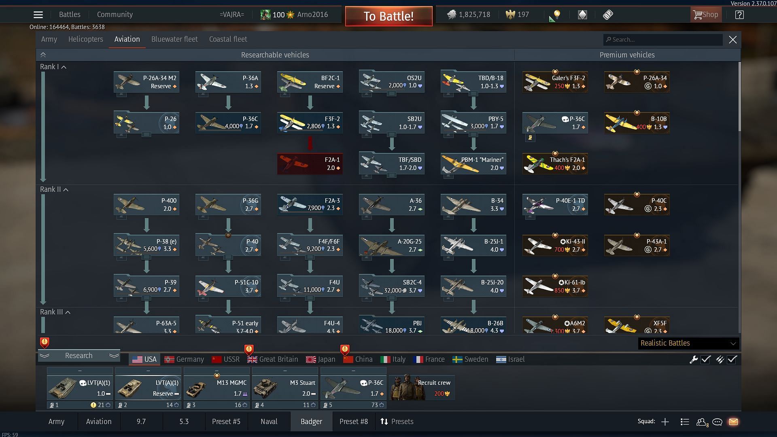Click the research tree vertical scrollbar

(x=739, y=97)
